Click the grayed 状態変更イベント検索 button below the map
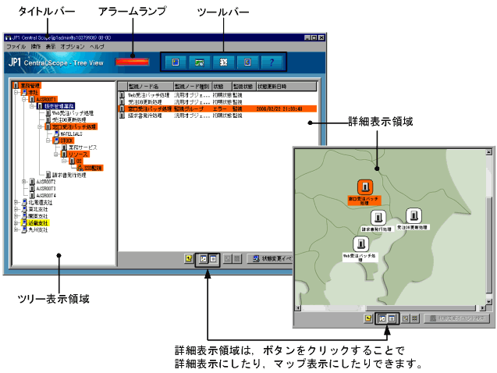497x373 pixels. (x=456, y=318)
